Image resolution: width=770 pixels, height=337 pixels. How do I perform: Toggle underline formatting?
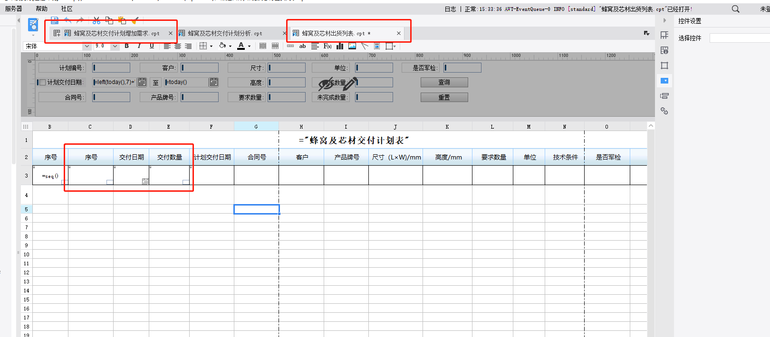[x=152, y=46]
